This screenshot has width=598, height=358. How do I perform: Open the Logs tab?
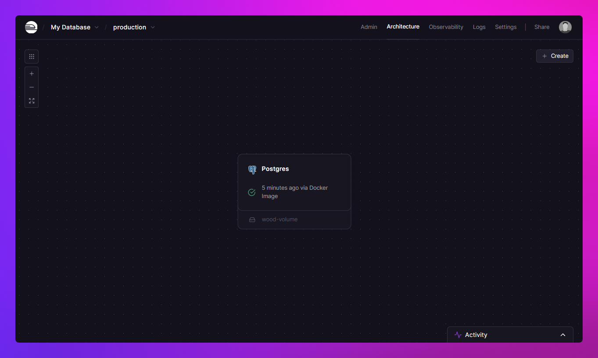[479, 27]
